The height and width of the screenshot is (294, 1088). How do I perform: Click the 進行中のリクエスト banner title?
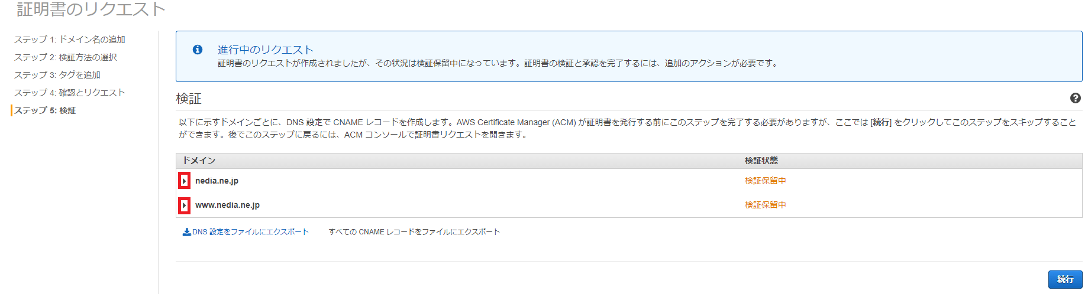(x=266, y=50)
